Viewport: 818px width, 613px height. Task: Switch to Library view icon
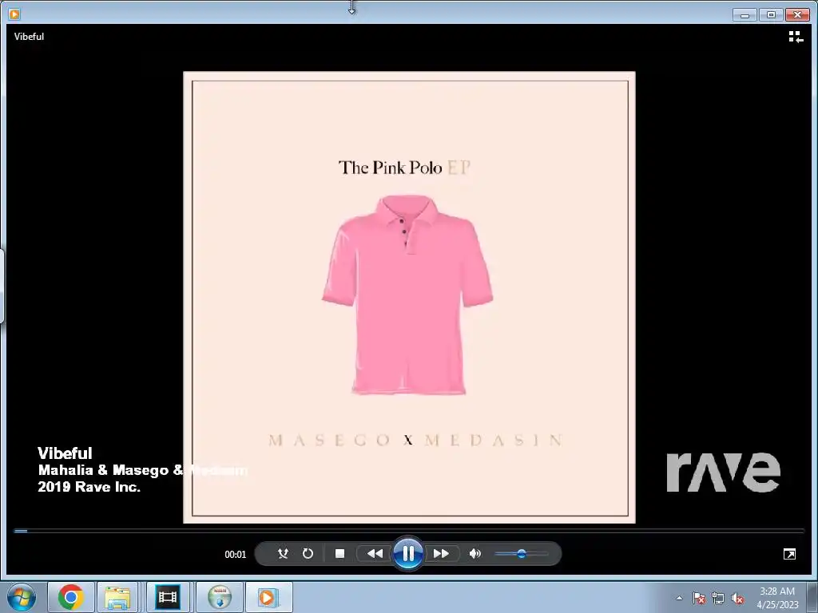point(796,37)
